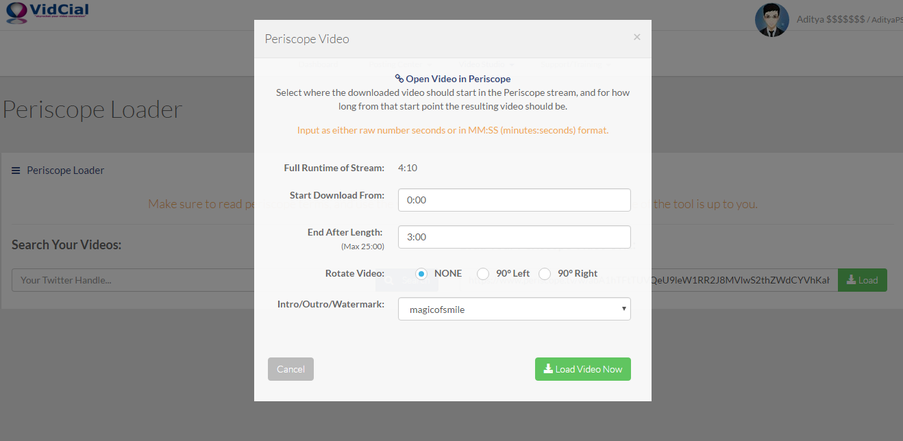Select NONE rotation option
This screenshot has height=441, width=903.
[421, 274]
